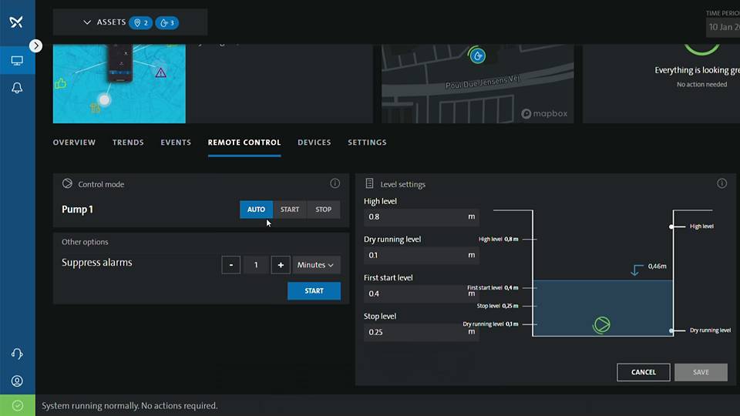The width and height of the screenshot is (740, 416).
Task: Open the Minutes unit dropdown
Action: point(316,265)
